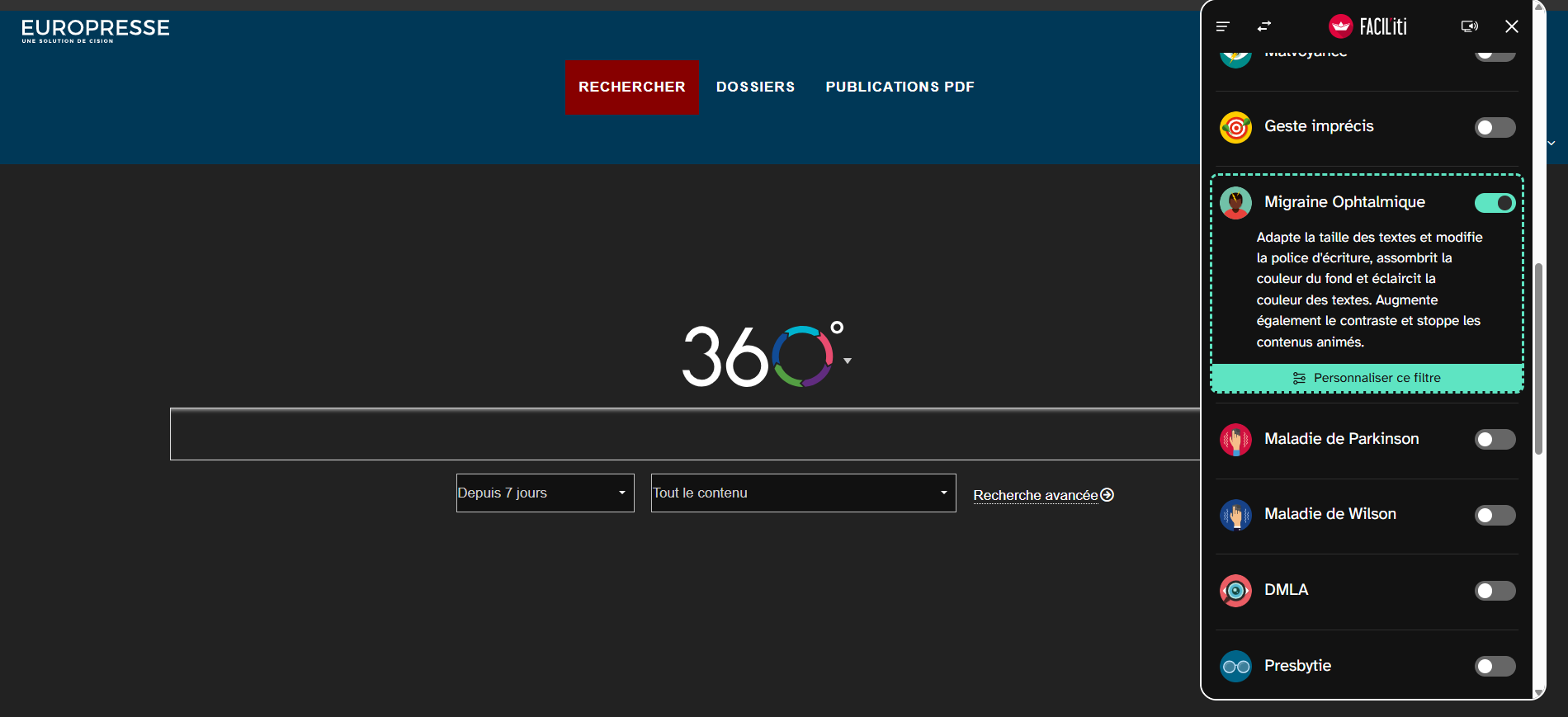1568x717 pixels.
Task: Click the Migraine Ophtalmique avatar icon
Action: [1235, 203]
